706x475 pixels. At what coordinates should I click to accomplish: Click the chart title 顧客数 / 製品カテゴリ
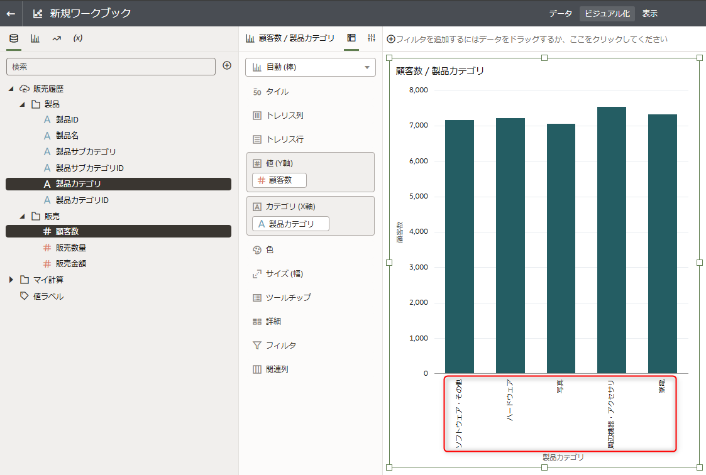pyautogui.click(x=440, y=70)
